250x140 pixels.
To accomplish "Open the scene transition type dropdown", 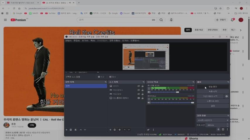I will tap(213, 120).
